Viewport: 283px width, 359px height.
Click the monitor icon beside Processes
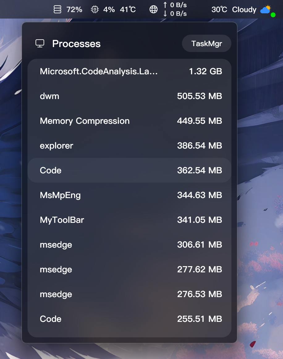[40, 44]
